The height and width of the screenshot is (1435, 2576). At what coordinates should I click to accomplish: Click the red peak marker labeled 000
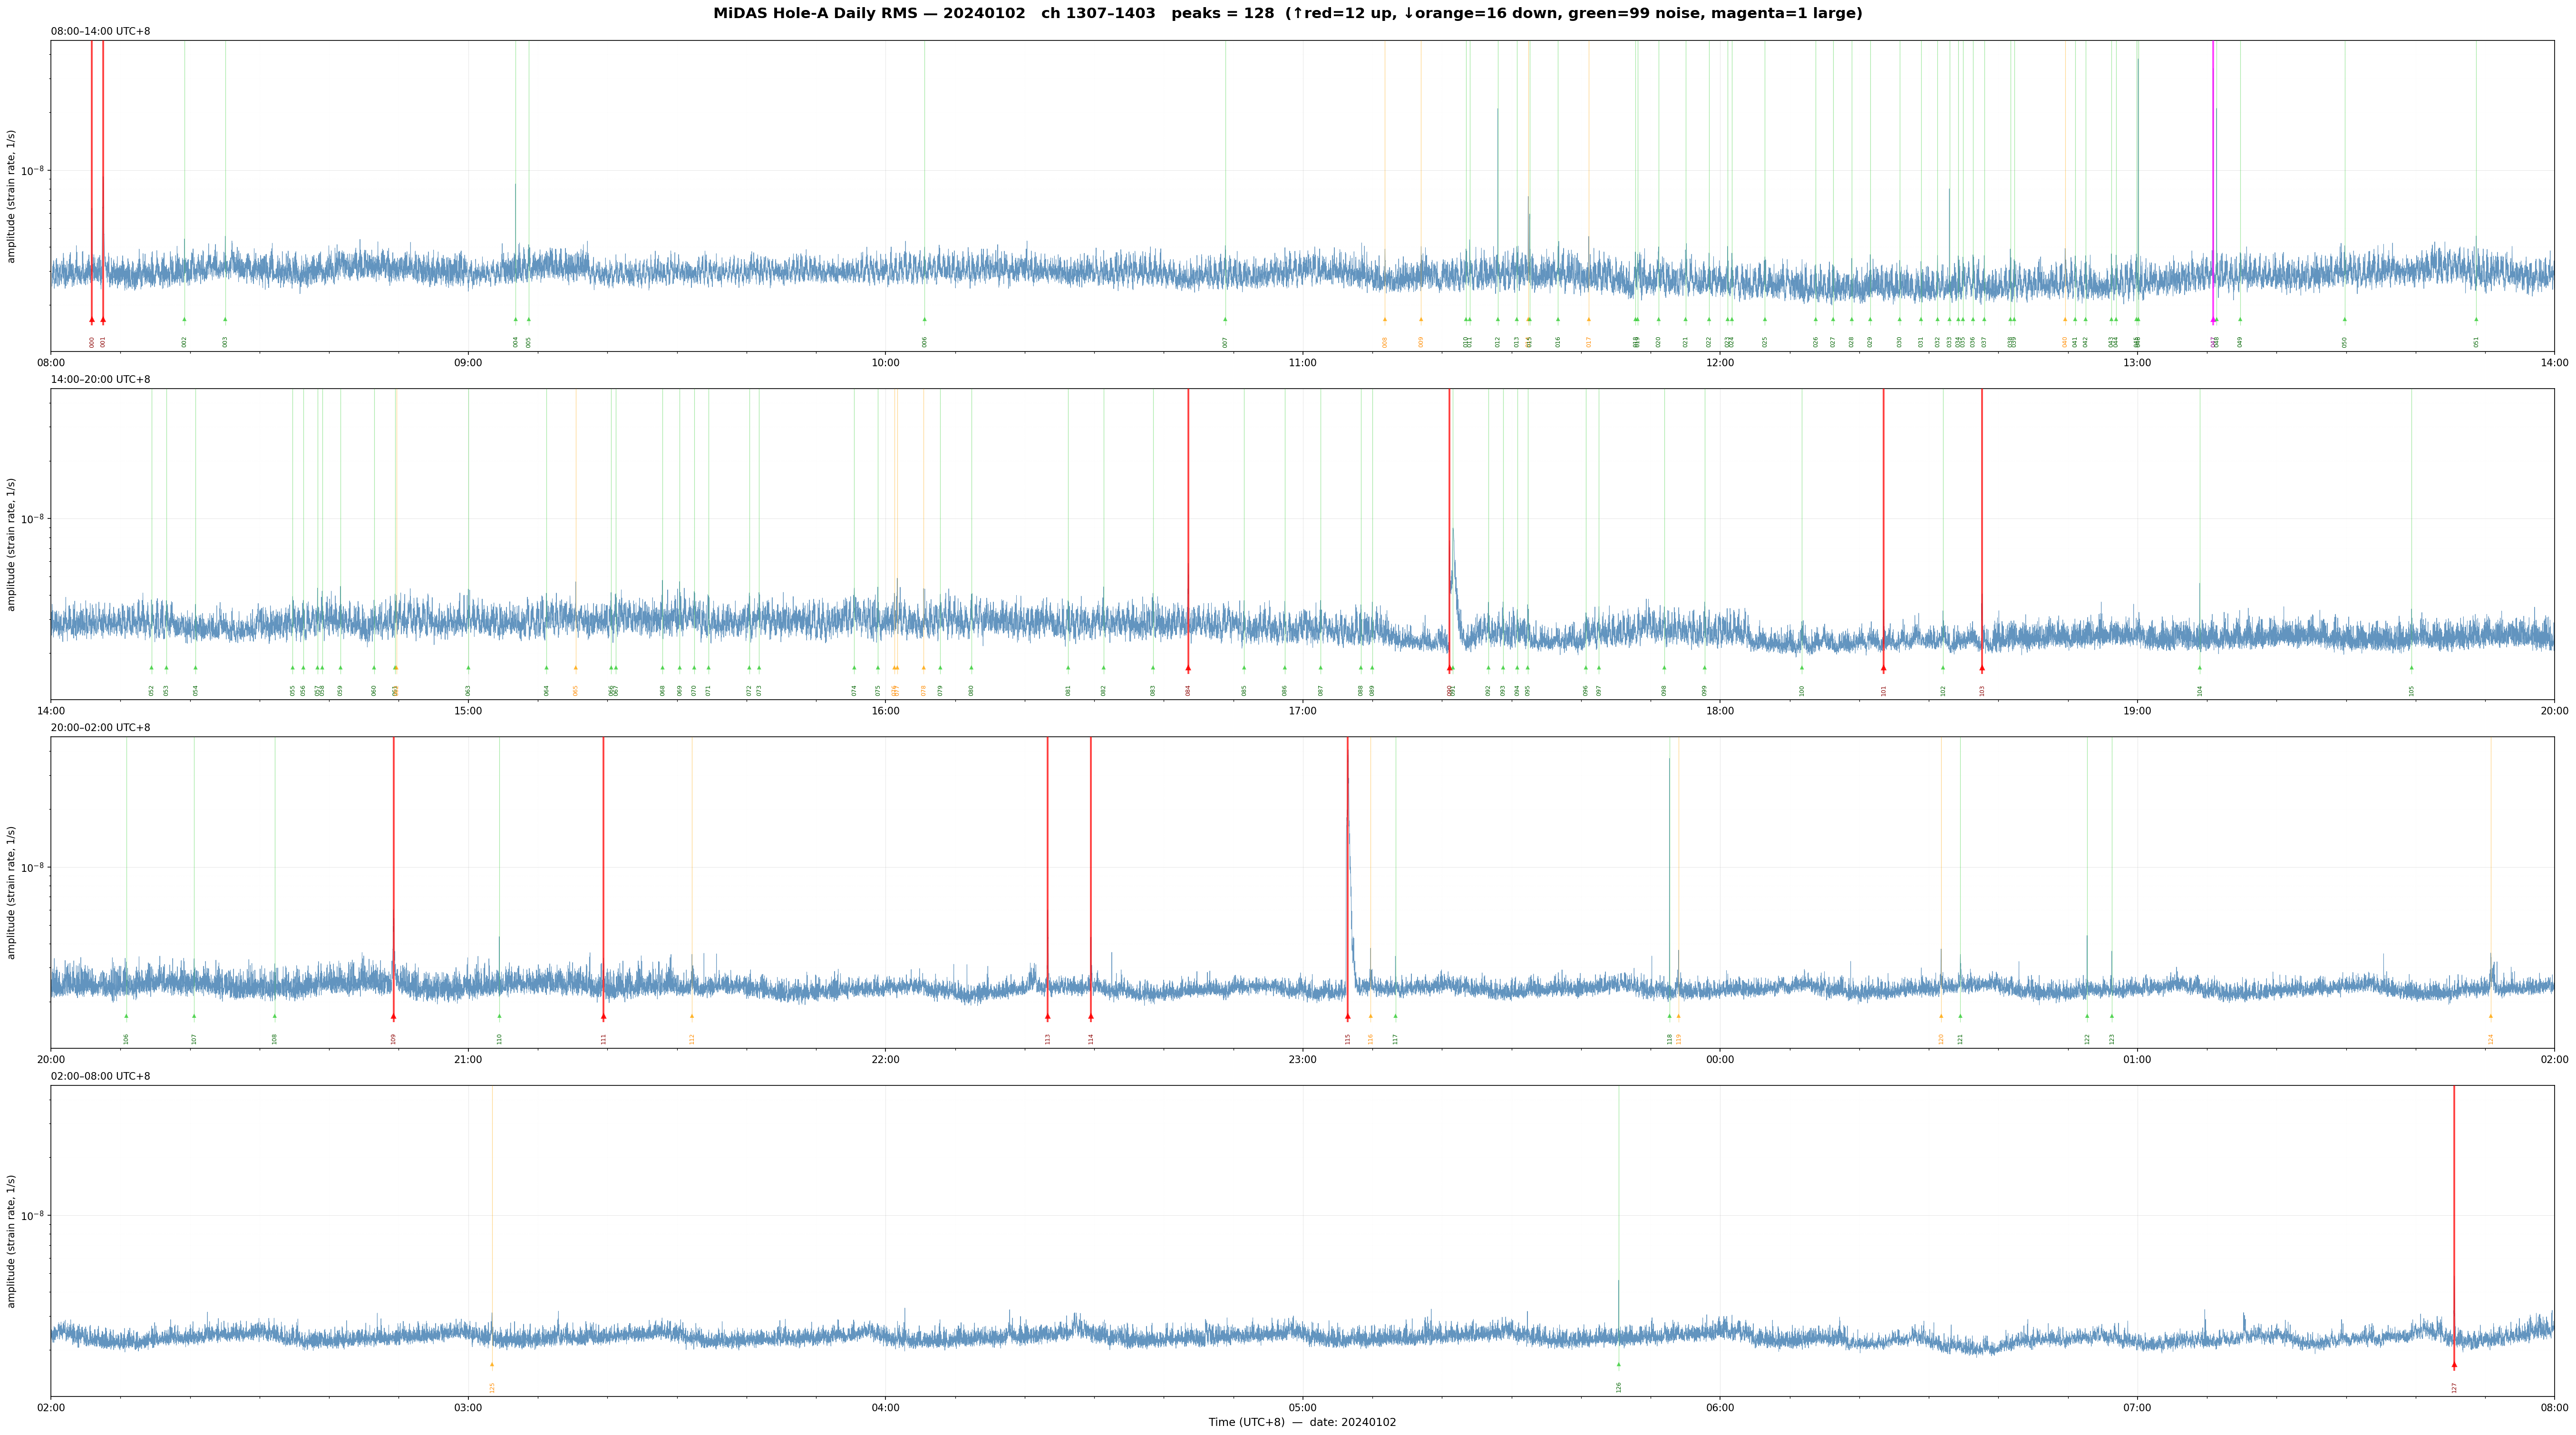tap(92, 320)
